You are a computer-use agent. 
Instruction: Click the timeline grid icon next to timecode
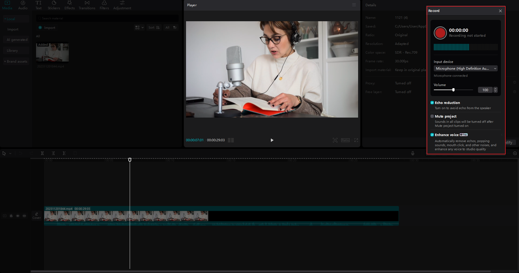click(x=231, y=140)
